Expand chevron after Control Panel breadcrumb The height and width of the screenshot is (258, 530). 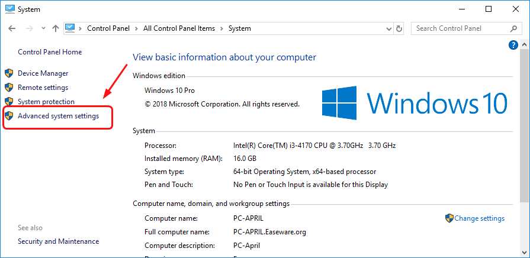[136, 29]
